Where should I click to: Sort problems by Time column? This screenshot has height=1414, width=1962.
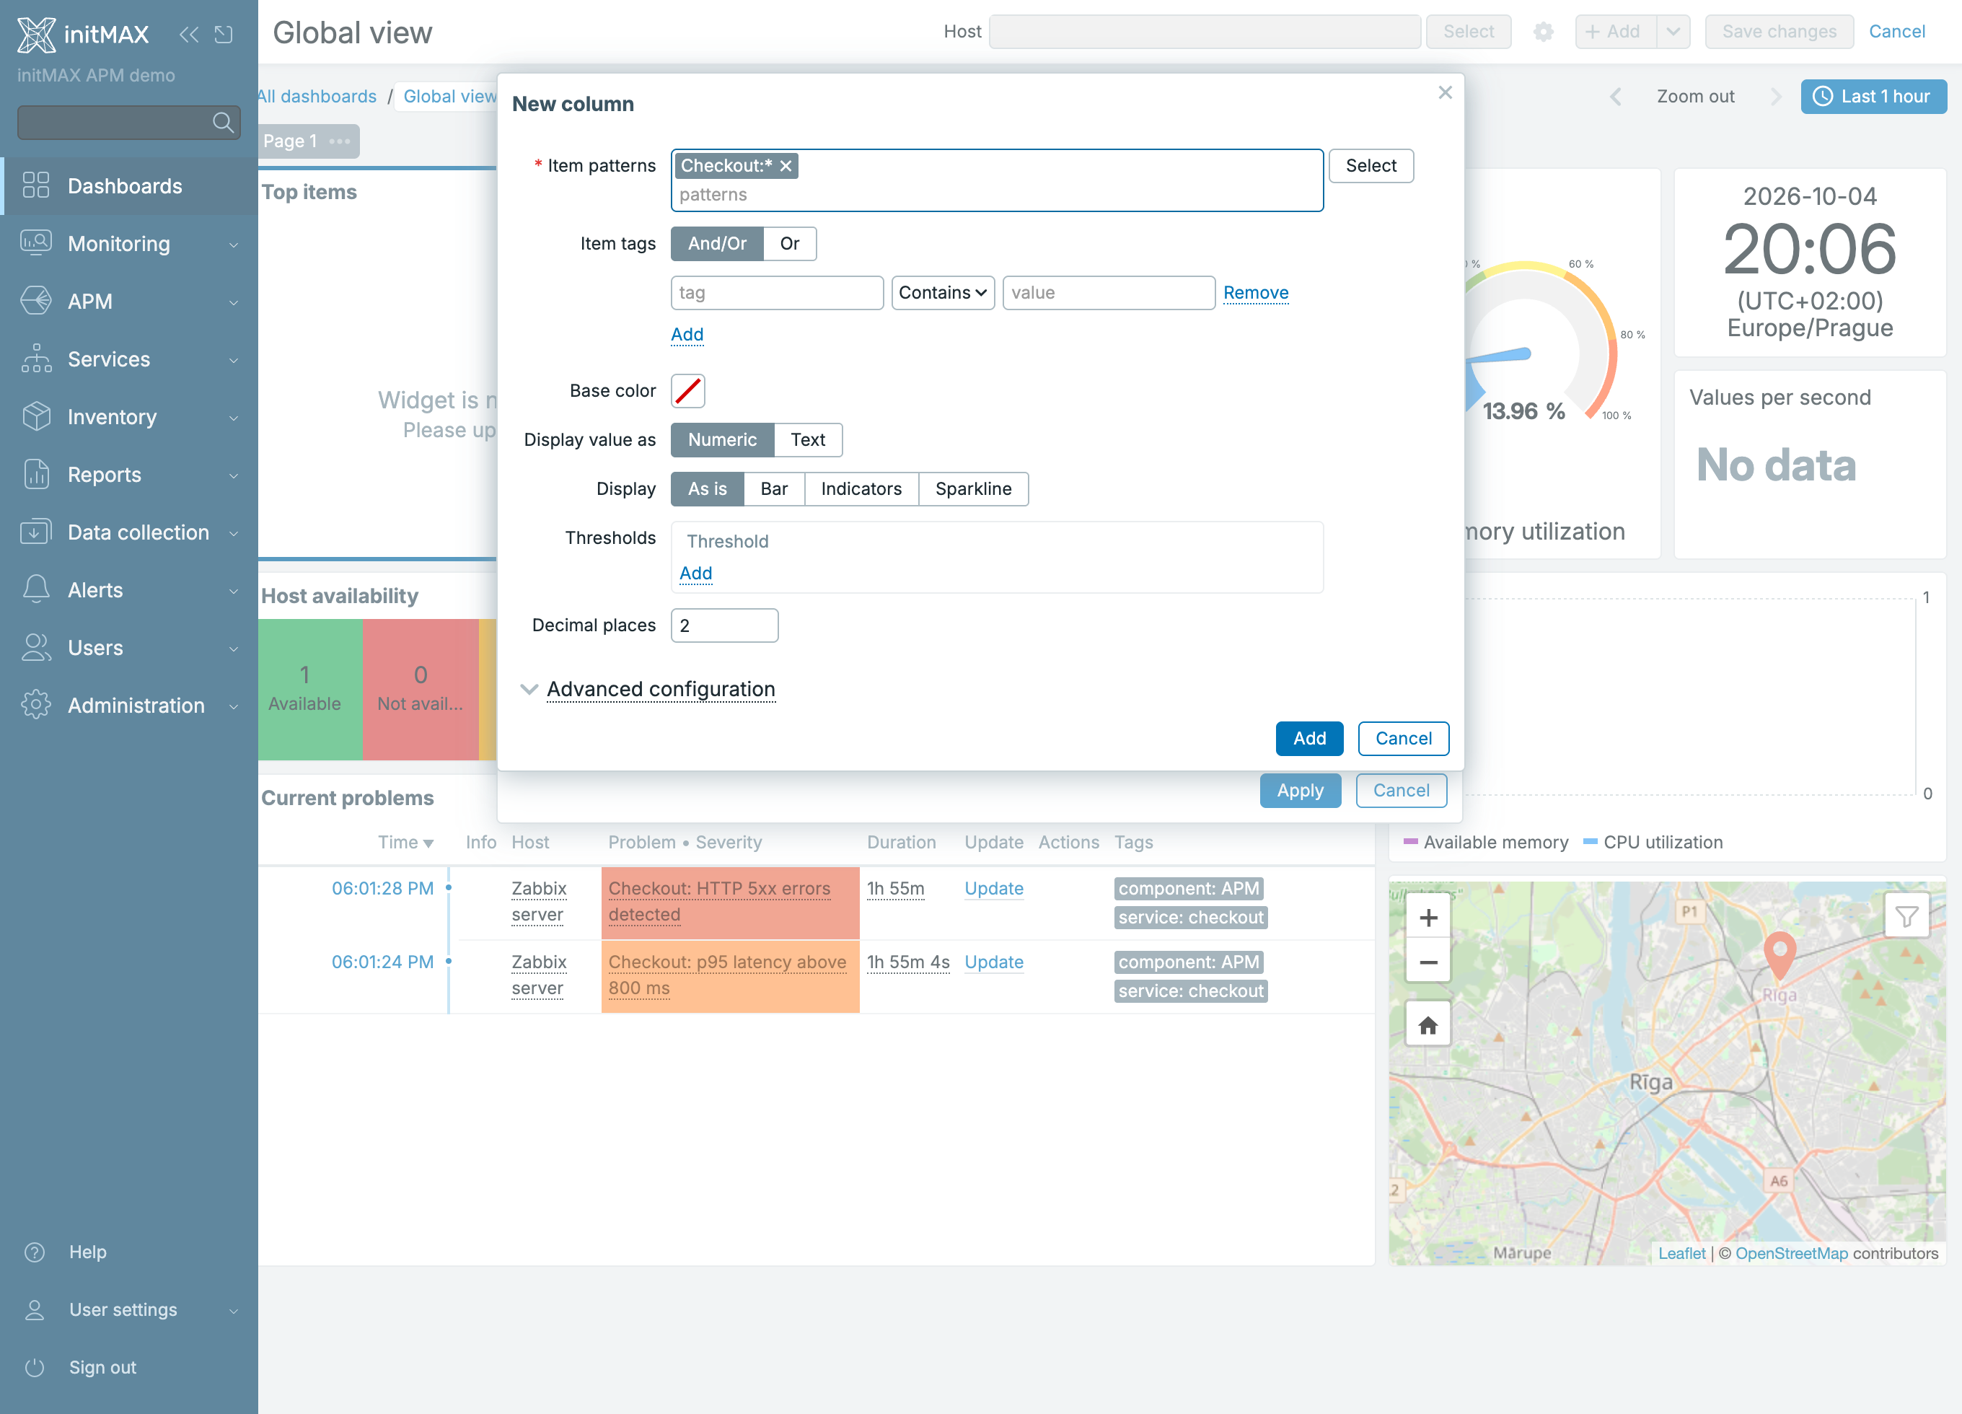pos(405,843)
